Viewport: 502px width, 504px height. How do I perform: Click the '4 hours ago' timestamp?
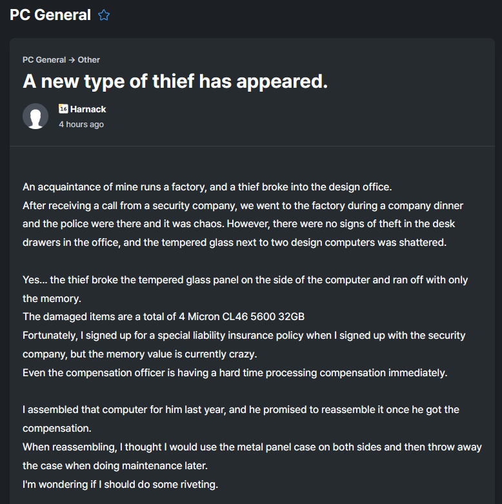81,124
